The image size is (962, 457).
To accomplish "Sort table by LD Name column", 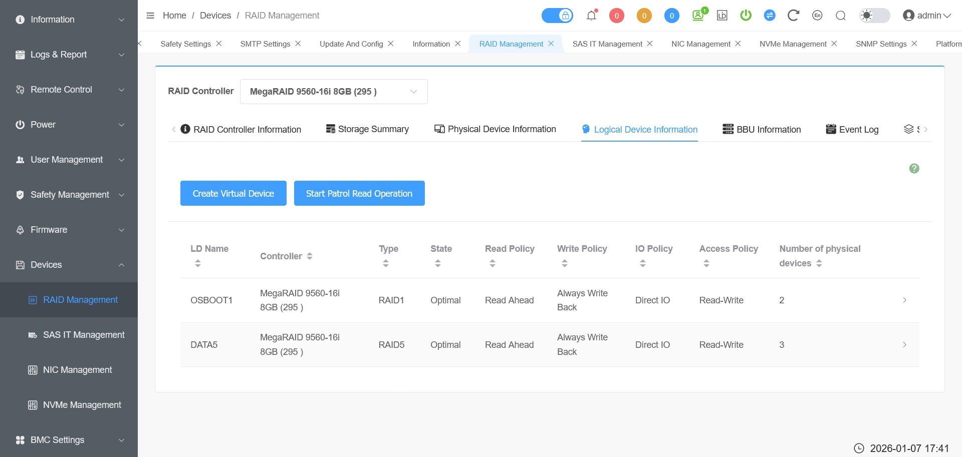I will tap(198, 263).
